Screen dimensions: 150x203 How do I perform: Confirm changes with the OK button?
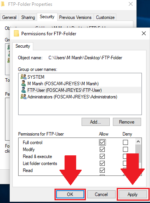tap(70, 194)
